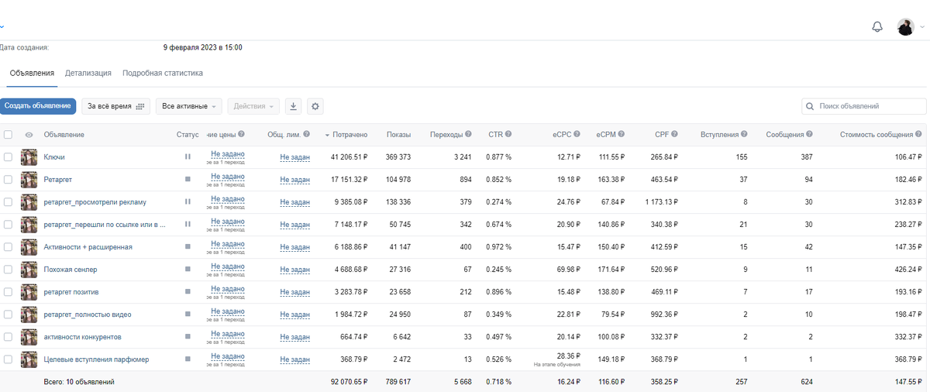Click status icon of Похожая сенлер
The height and width of the screenshot is (392, 930).
coord(188,270)
